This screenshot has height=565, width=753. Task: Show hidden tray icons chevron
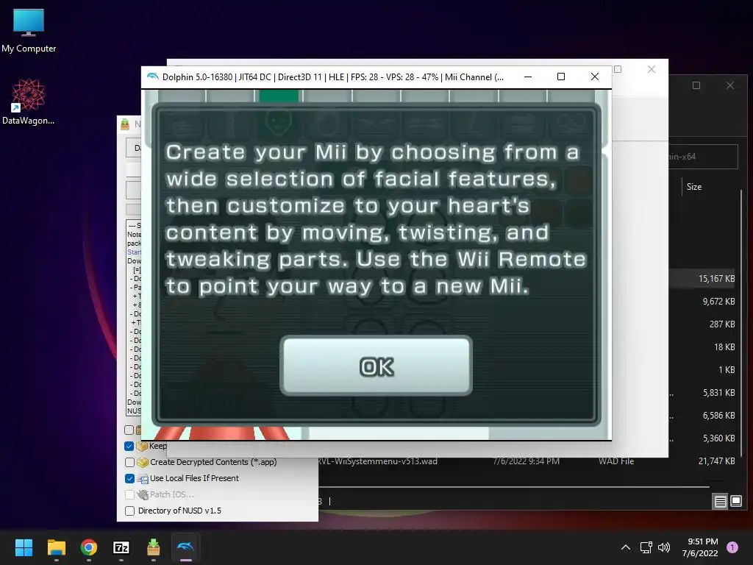point(625,547)
